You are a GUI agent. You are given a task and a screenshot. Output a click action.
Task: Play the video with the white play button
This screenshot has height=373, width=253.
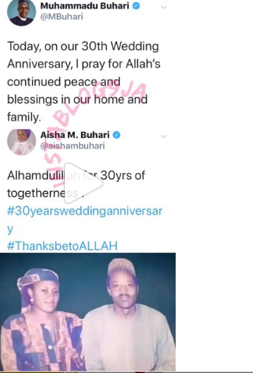pyautogui.click(x=83, y=183)
